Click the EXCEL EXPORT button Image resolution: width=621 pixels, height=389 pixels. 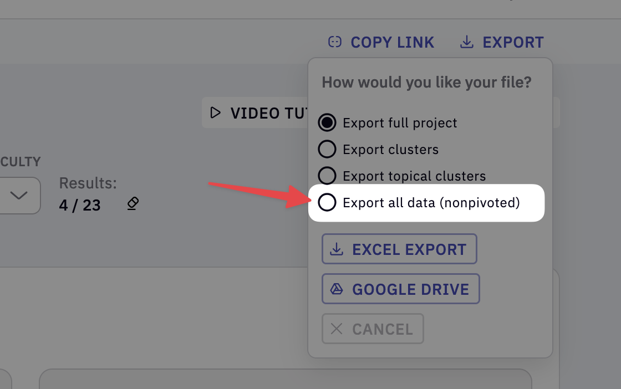(x=399, y=249)
